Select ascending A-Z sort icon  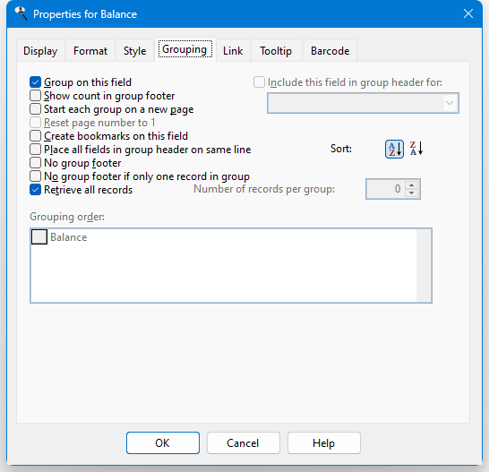pyautogui.click(x=394, y=149)
